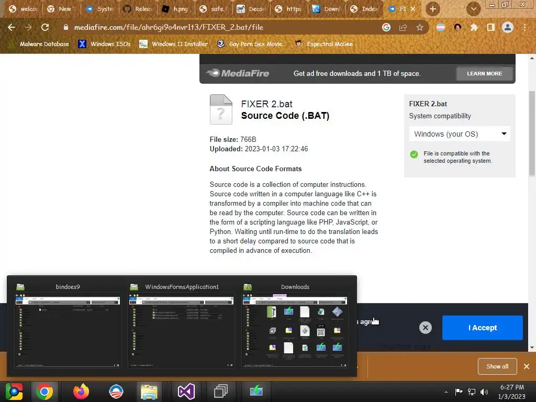The width and height of the screenshot is (536, 402).
Task: Switch to the 'Downl' tab
Action: coord(327,9)
